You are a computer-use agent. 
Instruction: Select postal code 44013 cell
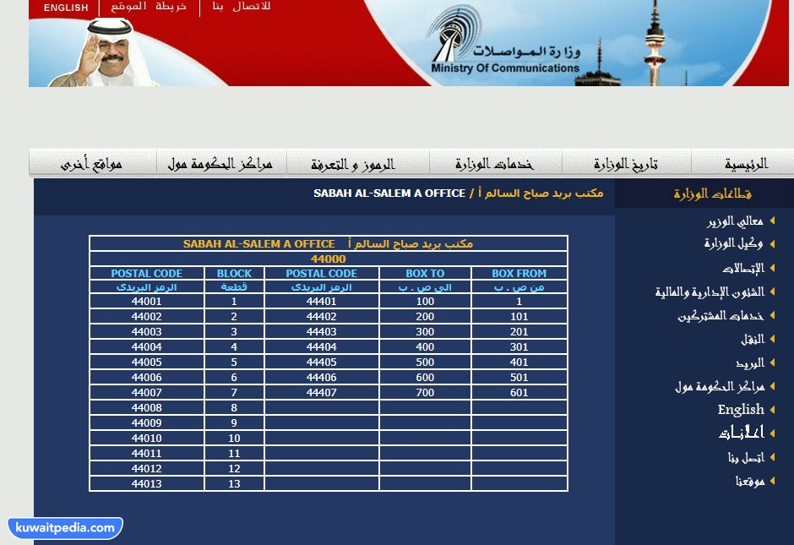click(146, 483)
